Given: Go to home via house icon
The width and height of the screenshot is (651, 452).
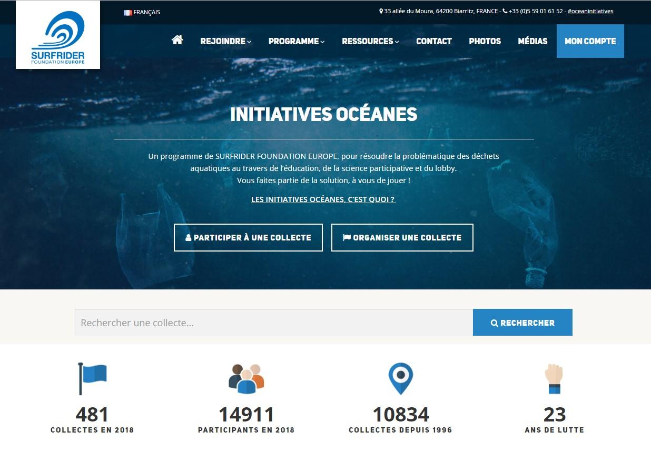Looking at the screenshot, I should coord(177,40).
